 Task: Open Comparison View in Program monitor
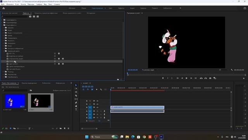coord(215,78)
